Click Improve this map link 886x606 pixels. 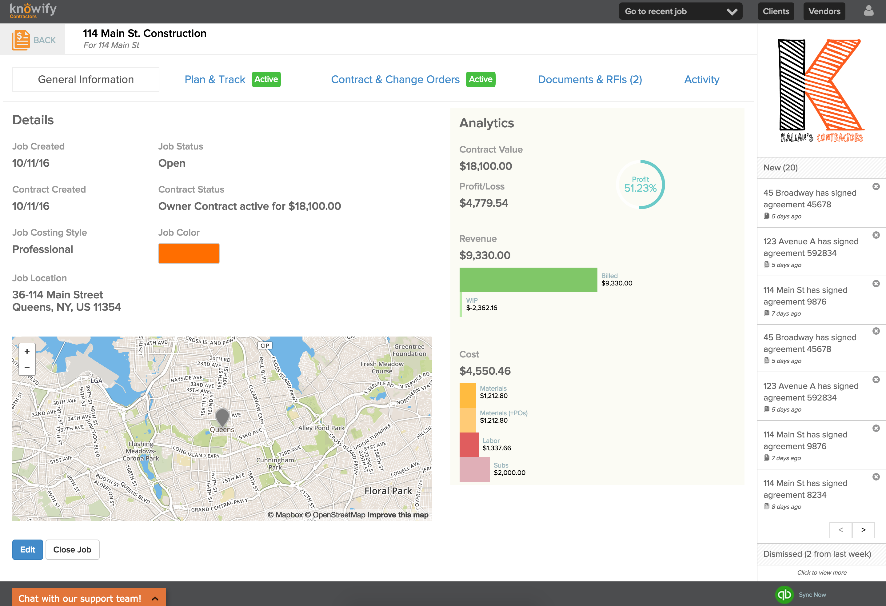pyautogui.click(x=398, y=515)
